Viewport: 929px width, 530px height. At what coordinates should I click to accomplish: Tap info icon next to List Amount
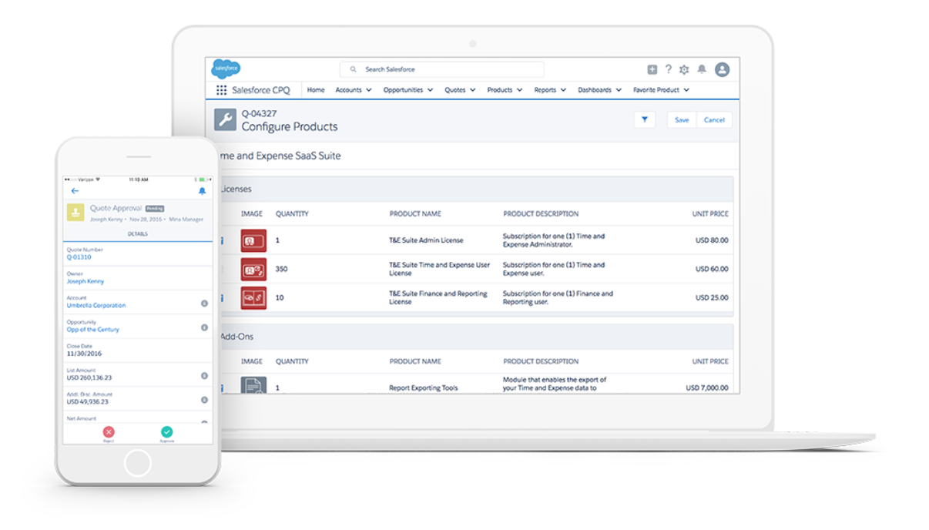click(x=204, y=376)
